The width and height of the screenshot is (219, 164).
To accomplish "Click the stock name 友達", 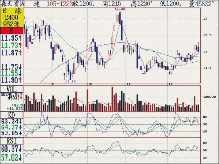I will (30, 4).
